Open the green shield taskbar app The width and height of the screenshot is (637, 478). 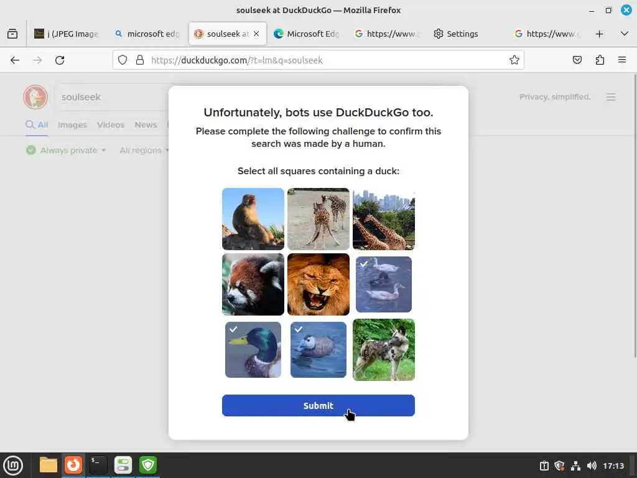(x=148, y=465)
